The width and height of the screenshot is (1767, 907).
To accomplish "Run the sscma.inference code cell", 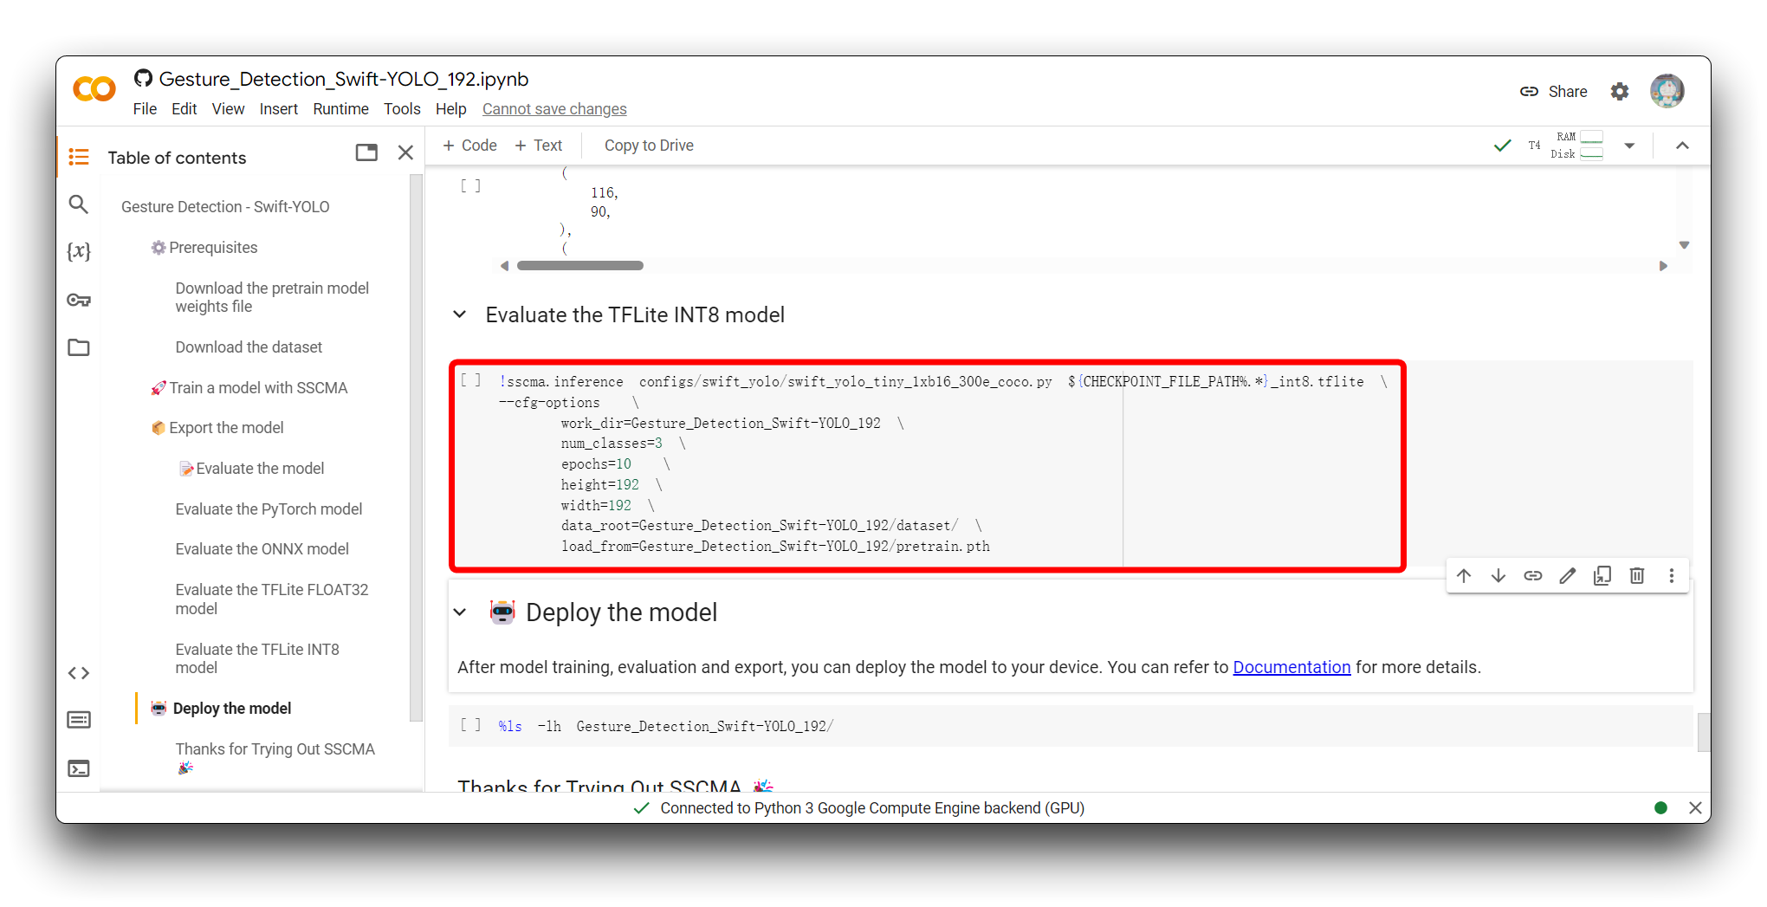I will tap(470, 380).
